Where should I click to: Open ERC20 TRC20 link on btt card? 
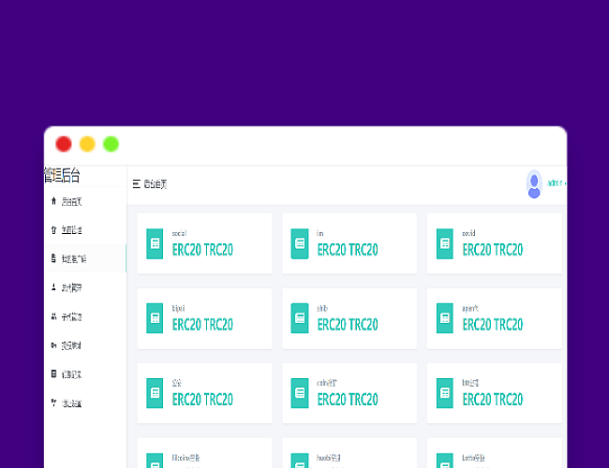(x=493, y=400)
